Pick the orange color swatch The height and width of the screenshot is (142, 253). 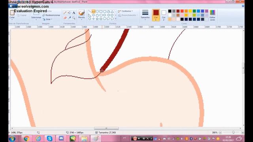click(186, 11)
